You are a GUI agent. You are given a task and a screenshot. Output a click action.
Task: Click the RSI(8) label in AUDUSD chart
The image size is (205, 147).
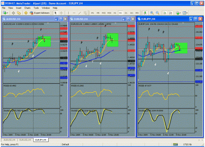[10, 86]
